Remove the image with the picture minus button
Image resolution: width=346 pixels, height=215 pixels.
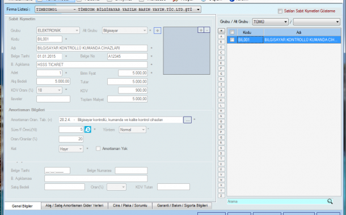click(207, 30)
